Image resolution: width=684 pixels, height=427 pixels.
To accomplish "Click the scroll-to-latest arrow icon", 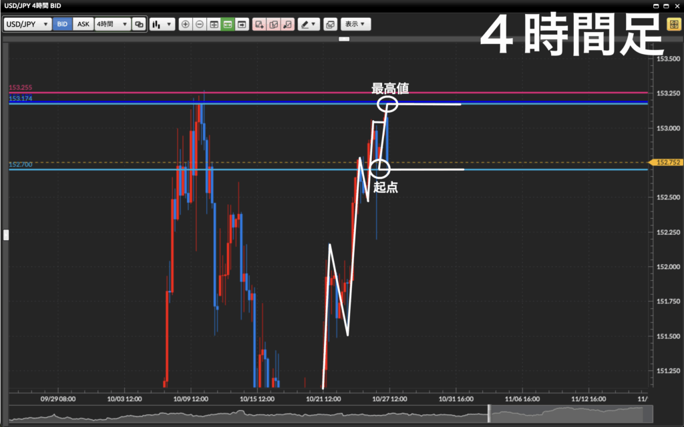I will (x=242, y=24).
